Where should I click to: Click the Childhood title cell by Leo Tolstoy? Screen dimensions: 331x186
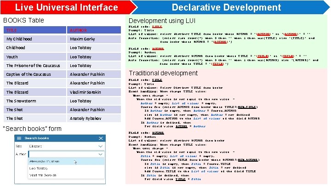click(x=35, y=48)
